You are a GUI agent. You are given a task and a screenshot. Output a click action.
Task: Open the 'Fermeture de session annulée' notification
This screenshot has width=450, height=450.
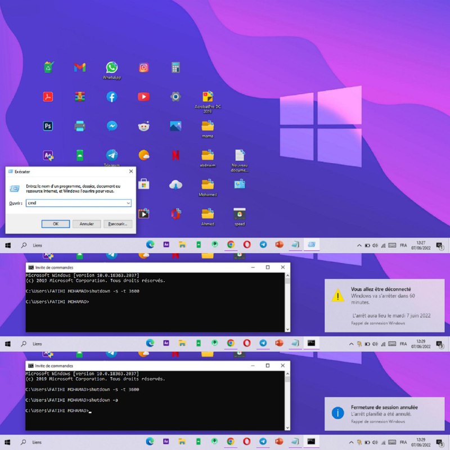click(385, 414)
